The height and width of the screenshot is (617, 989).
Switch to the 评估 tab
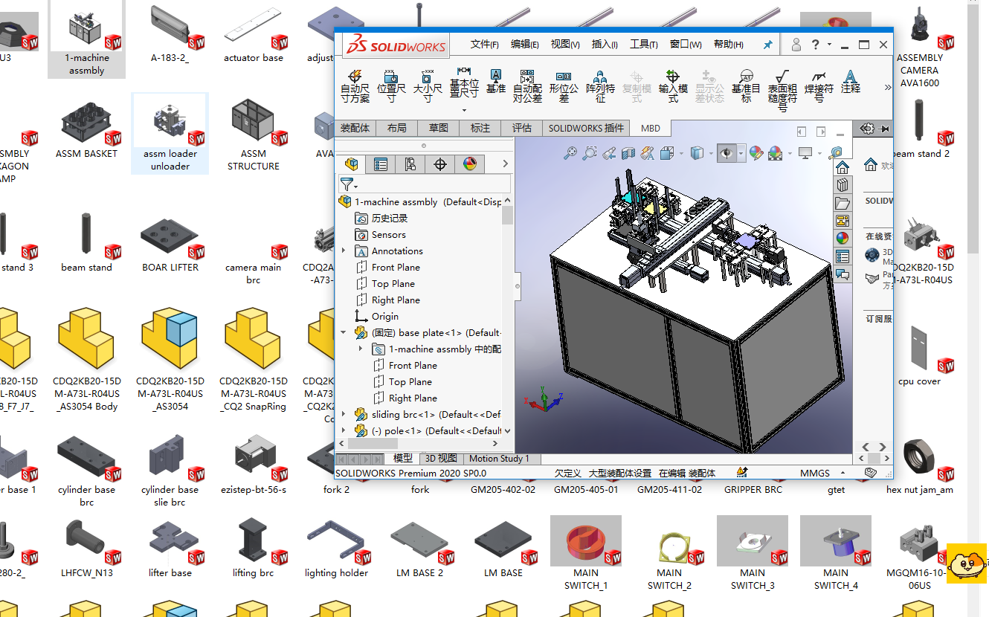tap(522, 128)
